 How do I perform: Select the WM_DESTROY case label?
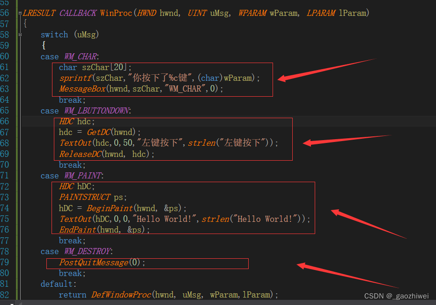[87, 251]
